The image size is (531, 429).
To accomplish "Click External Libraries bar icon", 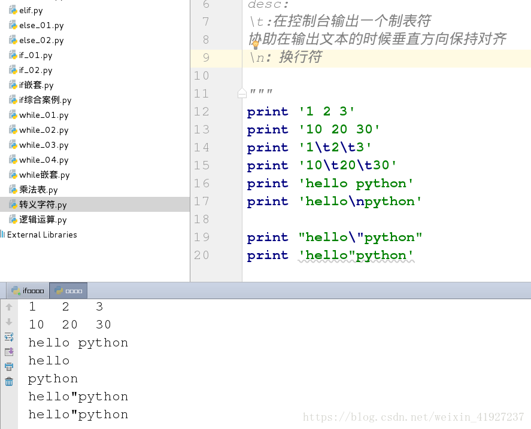I will (3, 235).
